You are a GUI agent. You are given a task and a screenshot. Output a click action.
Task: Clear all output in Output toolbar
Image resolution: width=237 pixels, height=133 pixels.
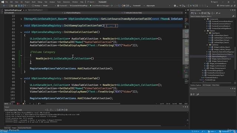pos(59,110)
